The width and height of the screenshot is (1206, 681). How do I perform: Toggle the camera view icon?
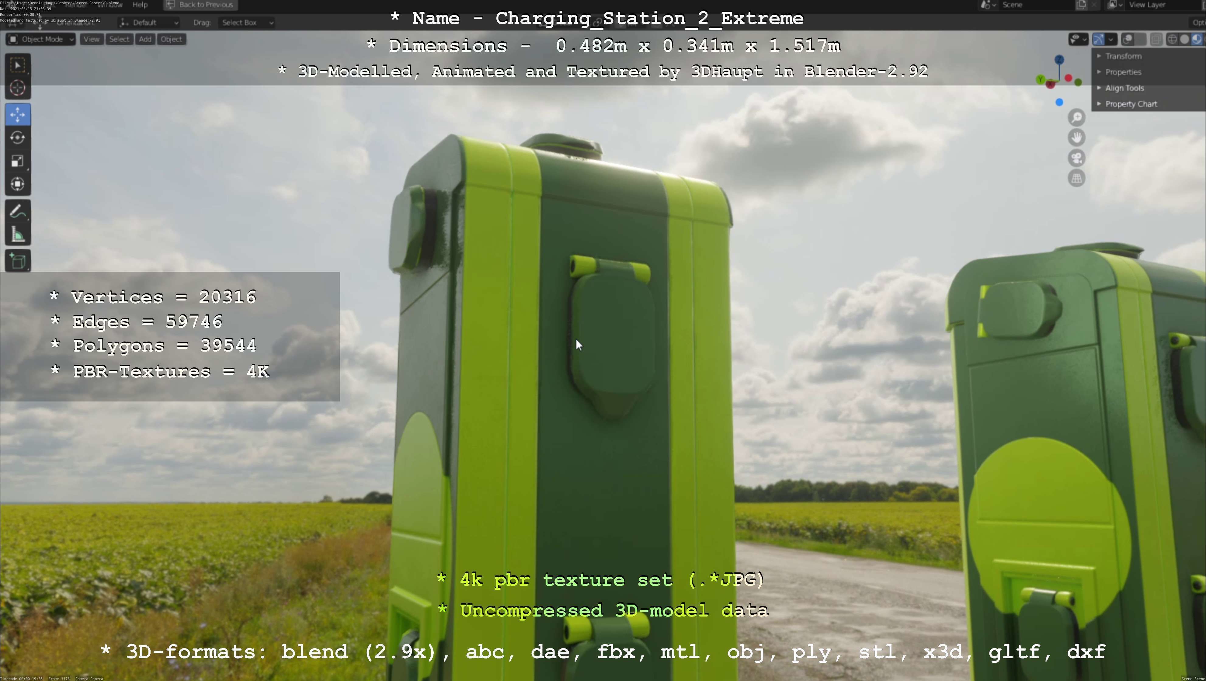pos(1077,158)
